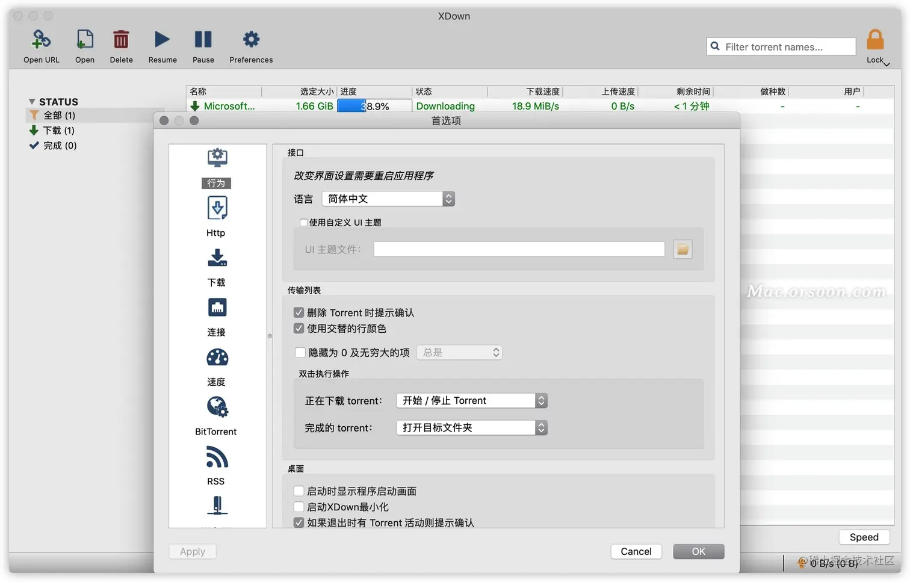Select the 完成 (0) status filter
The height and width of the screenshot is (582, 910).
[x=60, y=145]
